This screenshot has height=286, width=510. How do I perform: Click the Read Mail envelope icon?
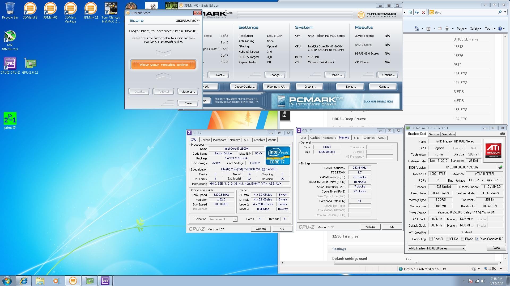click(x=440, y=29)
